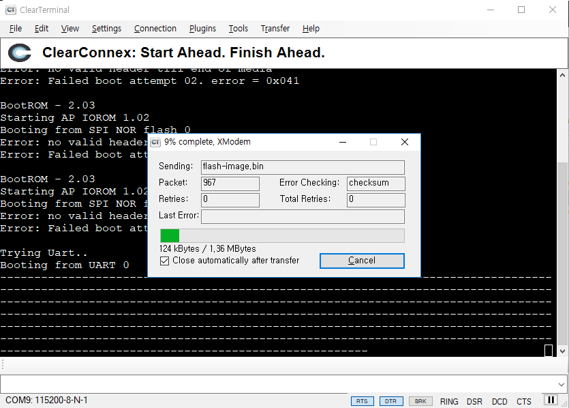Pause terminal output with pause icon
Viewport: 569px width, 408px height.
click(551, 400)
